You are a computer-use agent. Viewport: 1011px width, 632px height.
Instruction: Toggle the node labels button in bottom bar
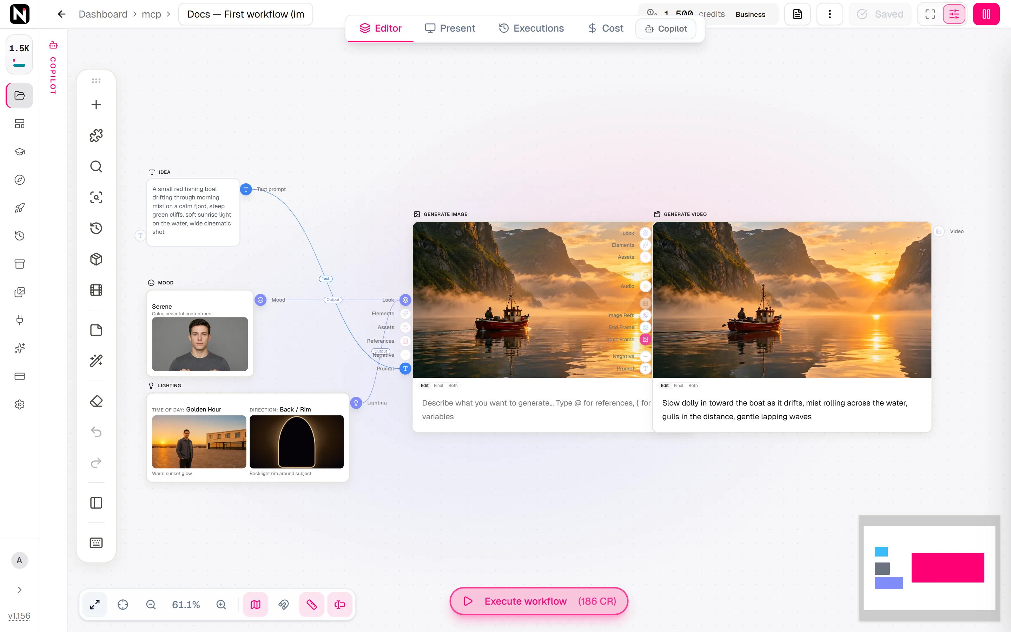pos(340,604)
